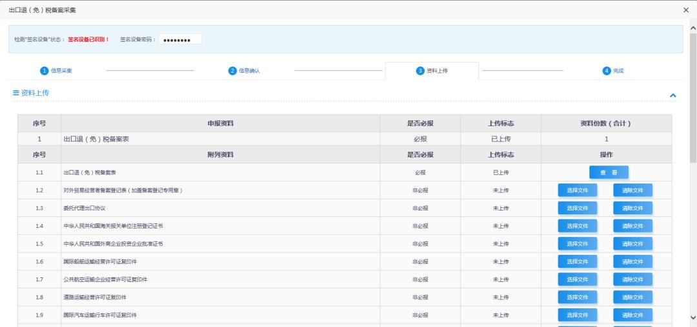Close the 出口退(免)税备案采集 dialog
697x327 pixels.
[x=686, y=10]
